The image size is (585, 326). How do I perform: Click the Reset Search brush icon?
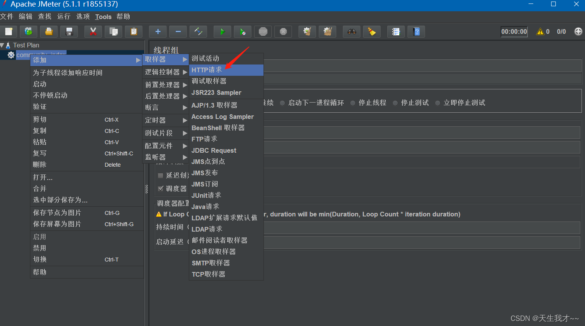pos(372,31)
